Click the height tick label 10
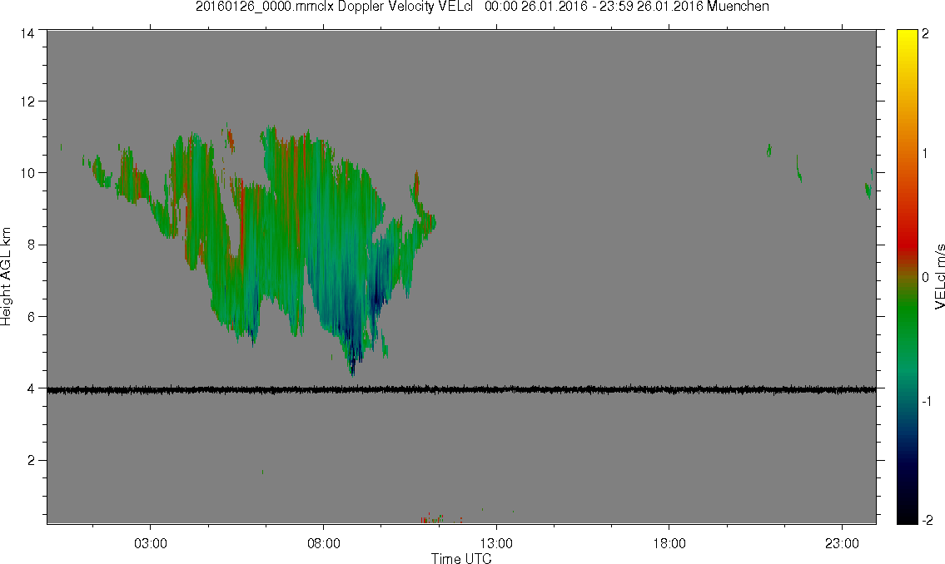Screen dimensions: 945x564 [27, 173]
